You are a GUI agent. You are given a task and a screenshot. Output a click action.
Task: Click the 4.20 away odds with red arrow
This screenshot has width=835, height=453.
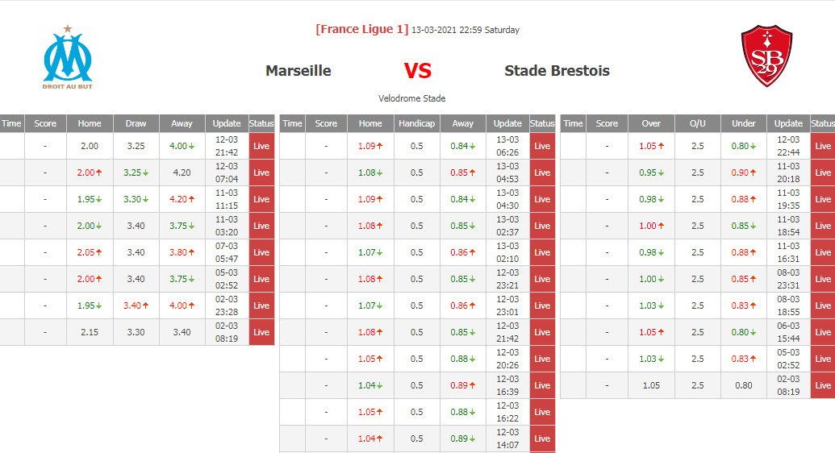(182, 199)
